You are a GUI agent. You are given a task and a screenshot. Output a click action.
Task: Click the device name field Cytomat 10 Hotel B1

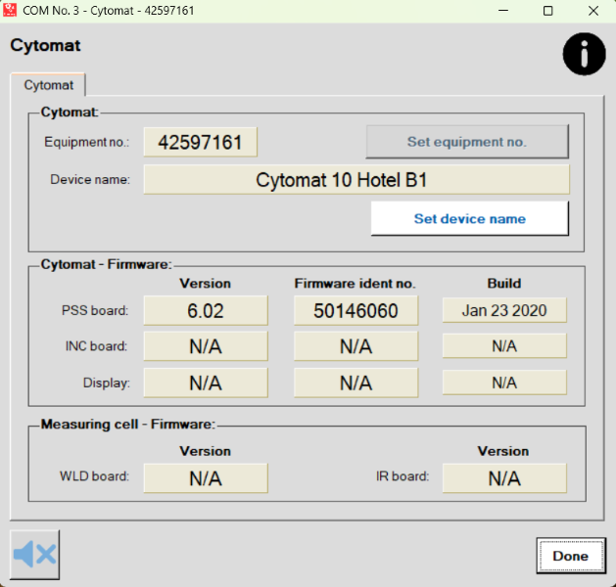coord(355,180)
